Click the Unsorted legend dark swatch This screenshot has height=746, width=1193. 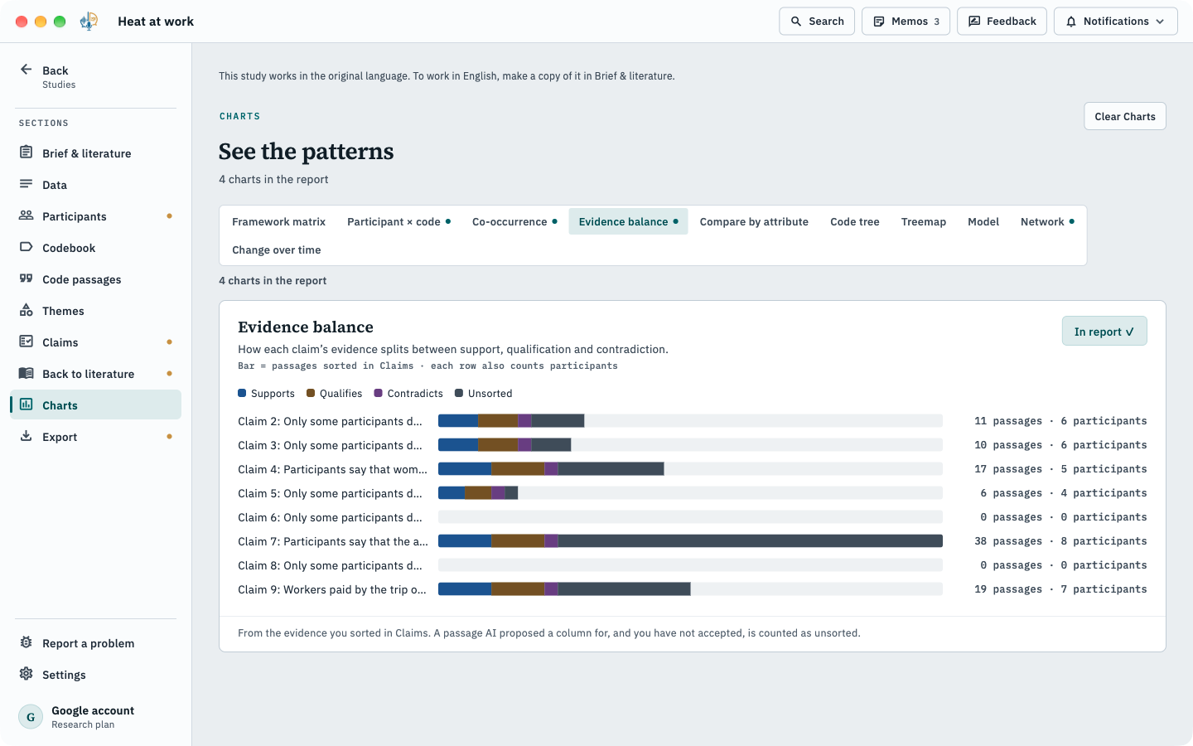point(459,393)
